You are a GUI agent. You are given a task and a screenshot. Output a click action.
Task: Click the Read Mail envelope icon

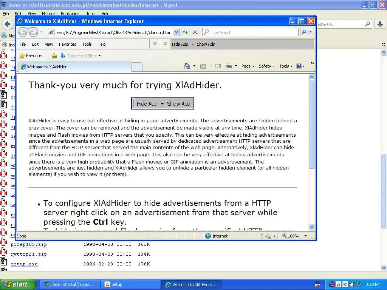pos(218,66)
